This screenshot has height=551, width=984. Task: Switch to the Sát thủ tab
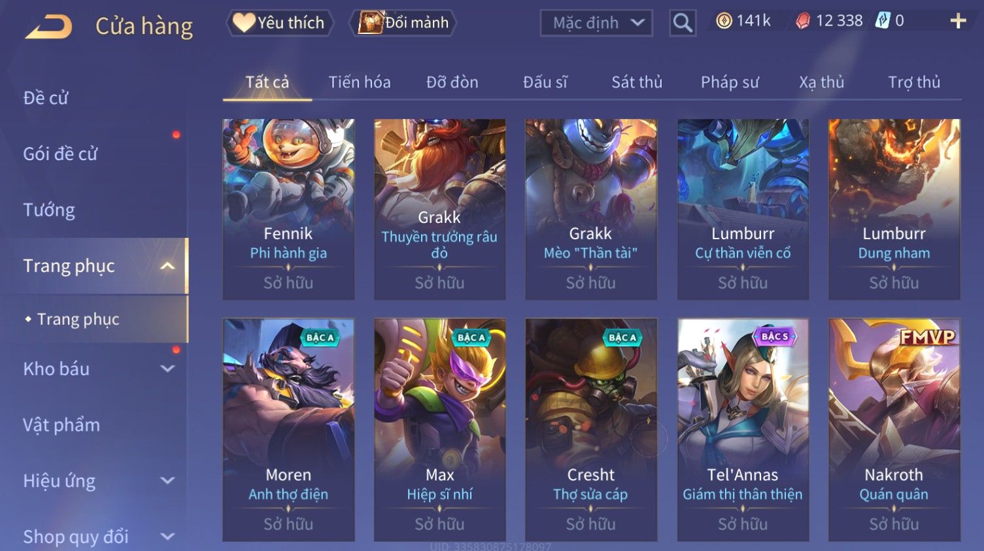click(x=637, y=82)
